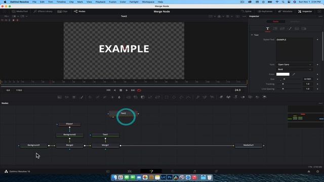
Task: Jump to last frame button
Action: click(x=133, y=90)
